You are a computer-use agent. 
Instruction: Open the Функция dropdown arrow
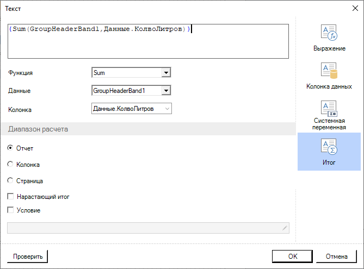point(166,73)
